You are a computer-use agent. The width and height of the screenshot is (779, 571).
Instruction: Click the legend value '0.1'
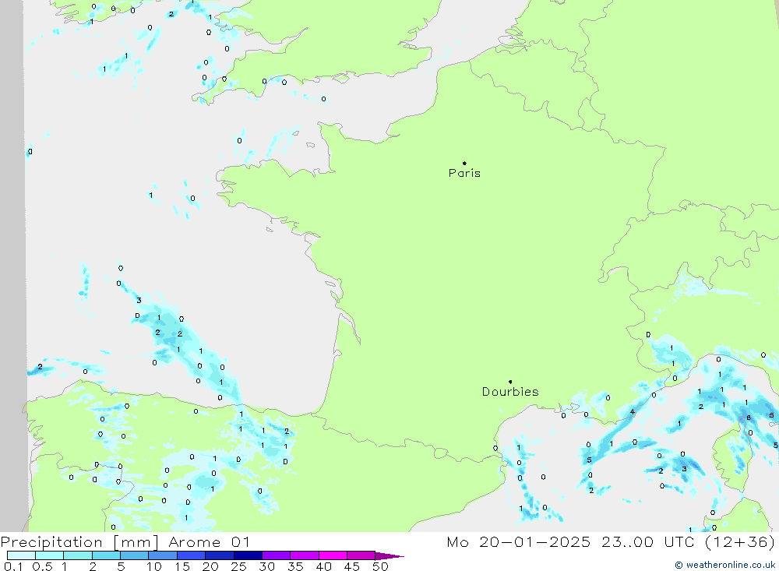point(13,566)
